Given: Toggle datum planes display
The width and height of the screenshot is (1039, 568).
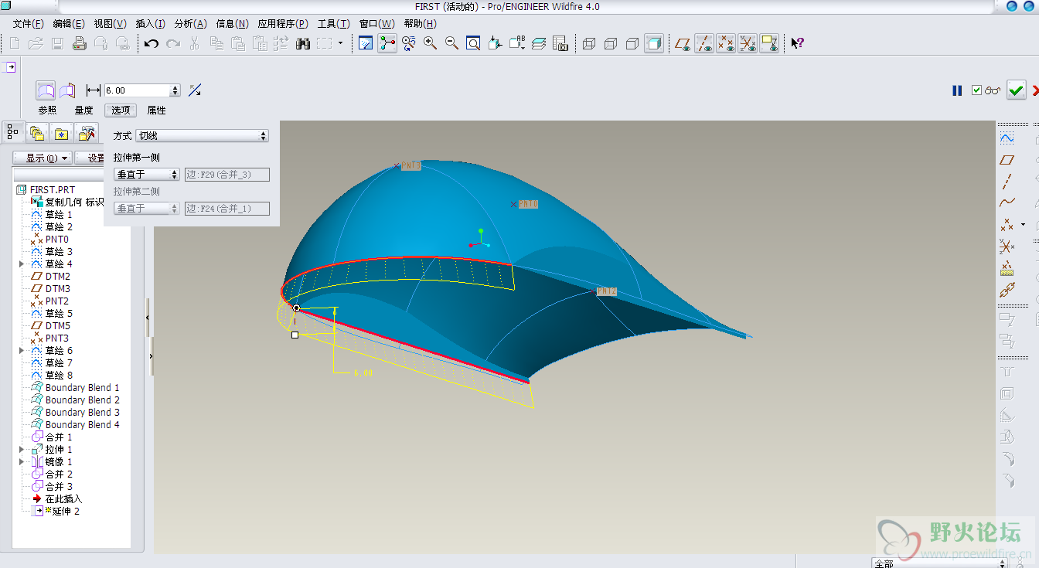Looking at the screenshot, I should pos(683,43).
